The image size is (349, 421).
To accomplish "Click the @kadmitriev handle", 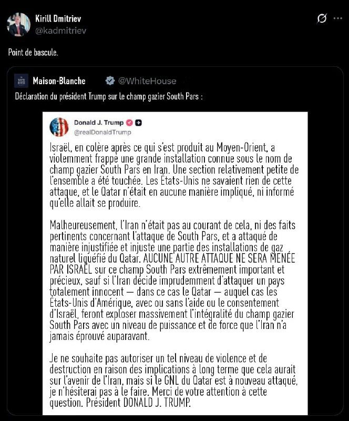I will point(60,31).
